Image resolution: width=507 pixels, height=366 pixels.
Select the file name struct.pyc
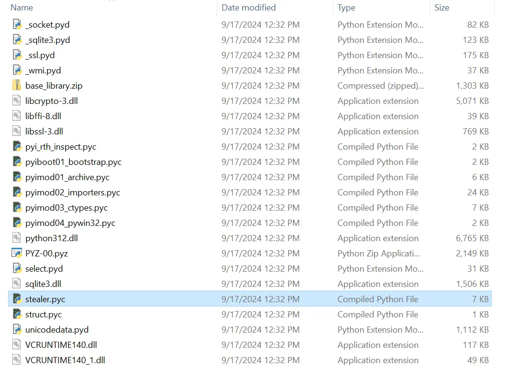(43, 315)
